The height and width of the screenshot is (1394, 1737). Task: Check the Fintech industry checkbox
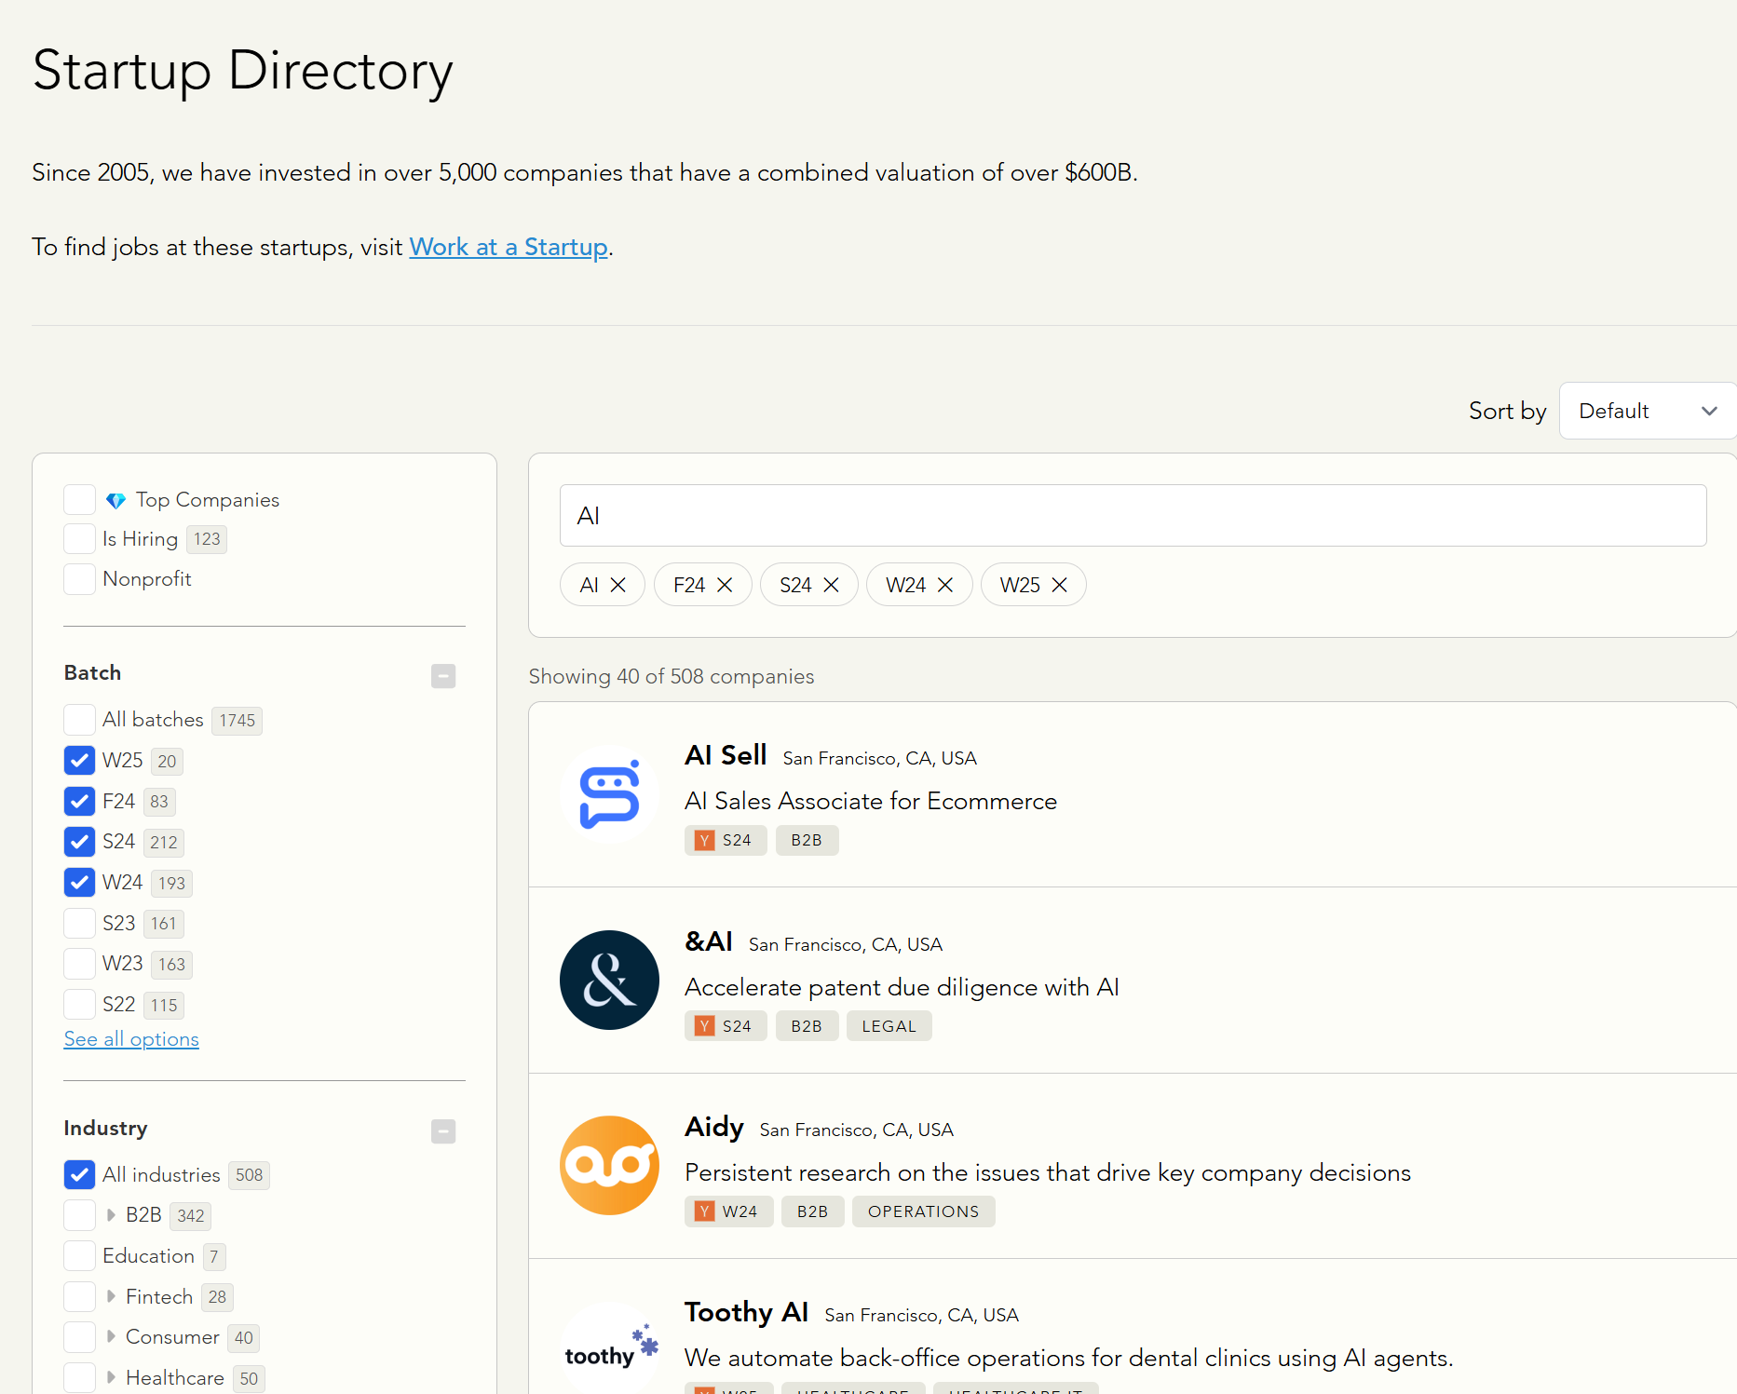79,1296
